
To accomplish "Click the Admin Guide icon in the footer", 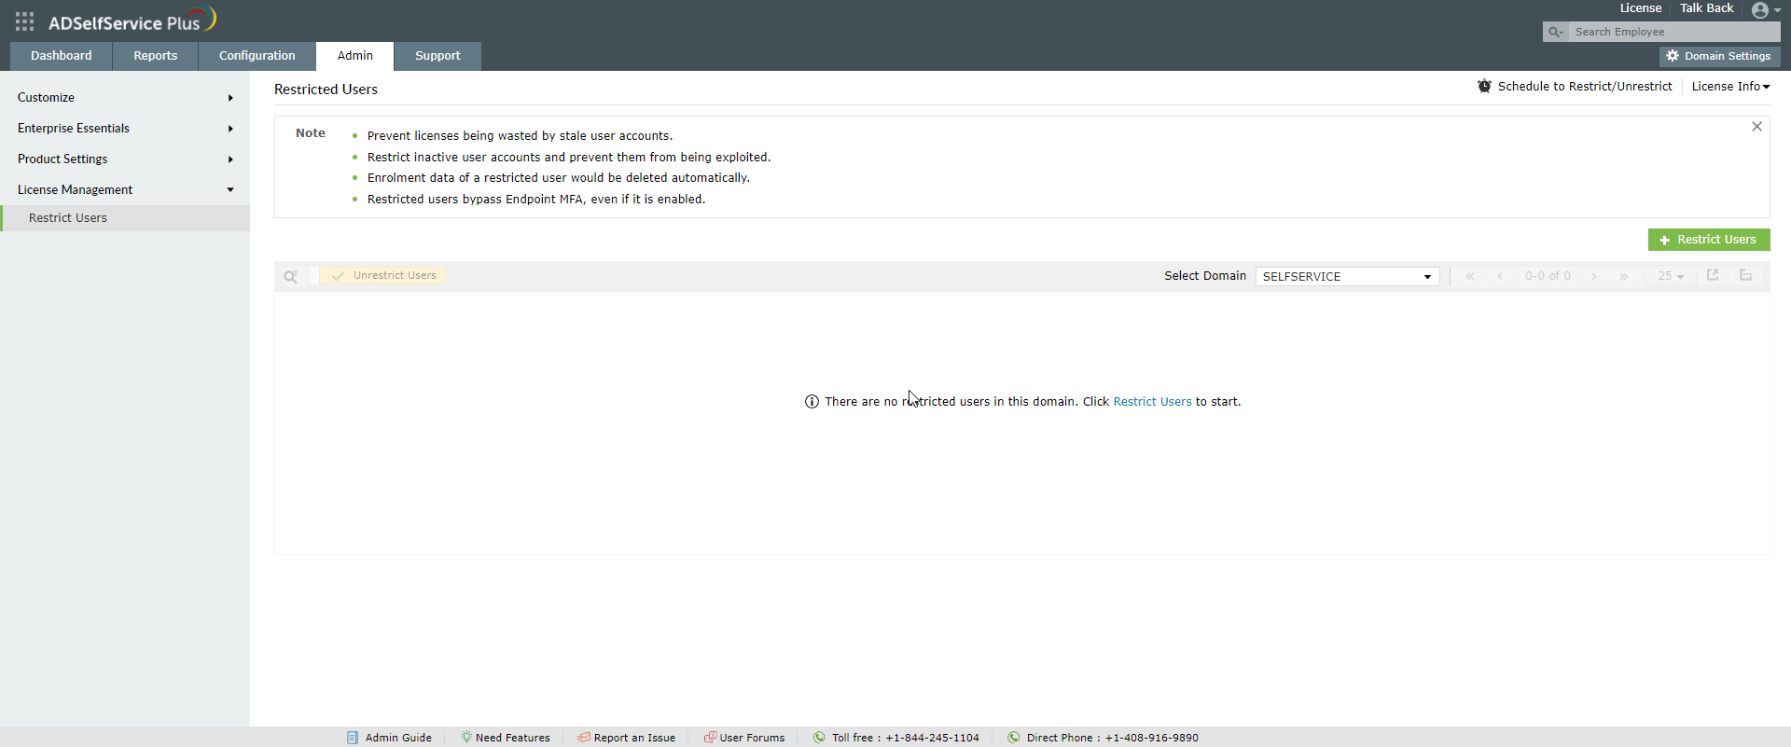I will pyautogui.click(x=353, y=738).
